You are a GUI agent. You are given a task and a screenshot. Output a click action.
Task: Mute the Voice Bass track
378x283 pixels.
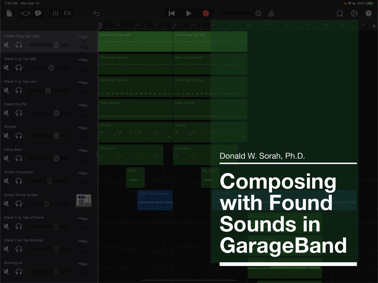6,158
